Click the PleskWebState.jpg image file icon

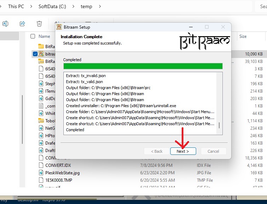point(41,173)
